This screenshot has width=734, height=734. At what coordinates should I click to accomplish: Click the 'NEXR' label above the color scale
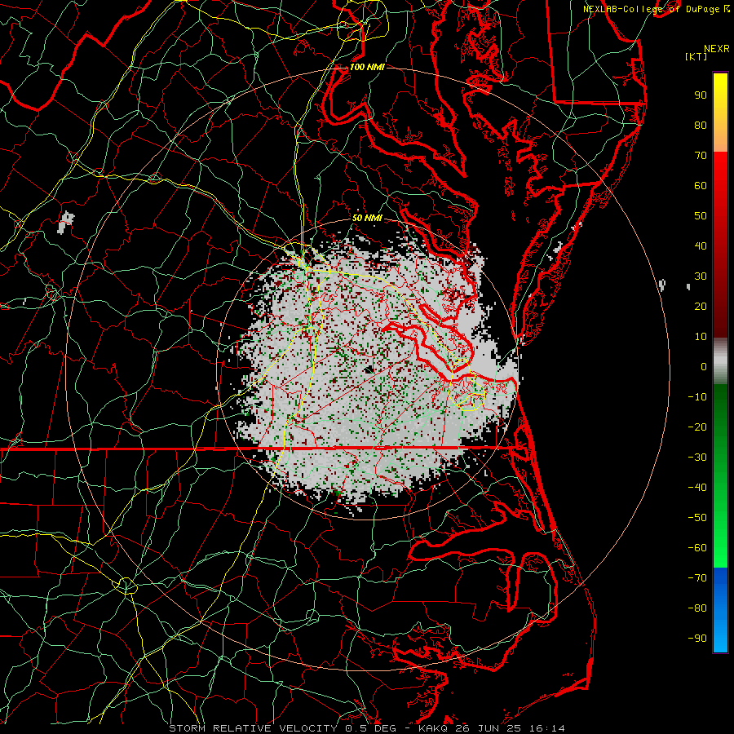coord(717,49)
